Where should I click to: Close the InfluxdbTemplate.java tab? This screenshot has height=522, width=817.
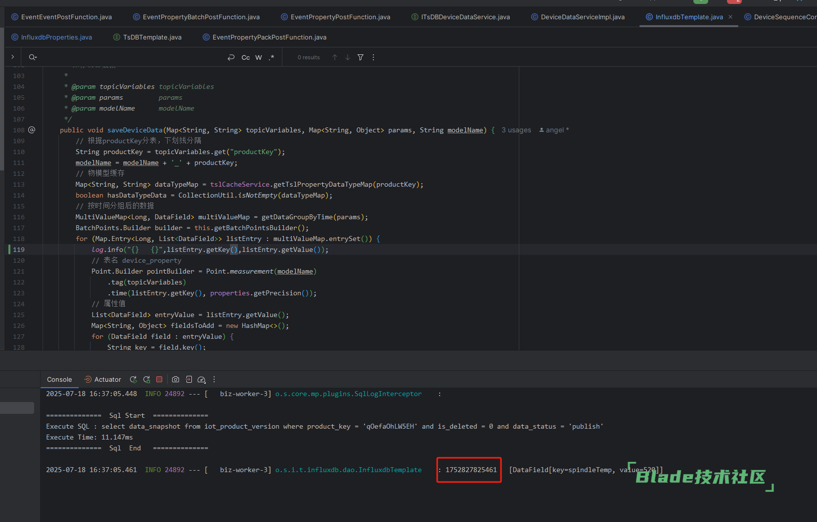tap(730, 17)
